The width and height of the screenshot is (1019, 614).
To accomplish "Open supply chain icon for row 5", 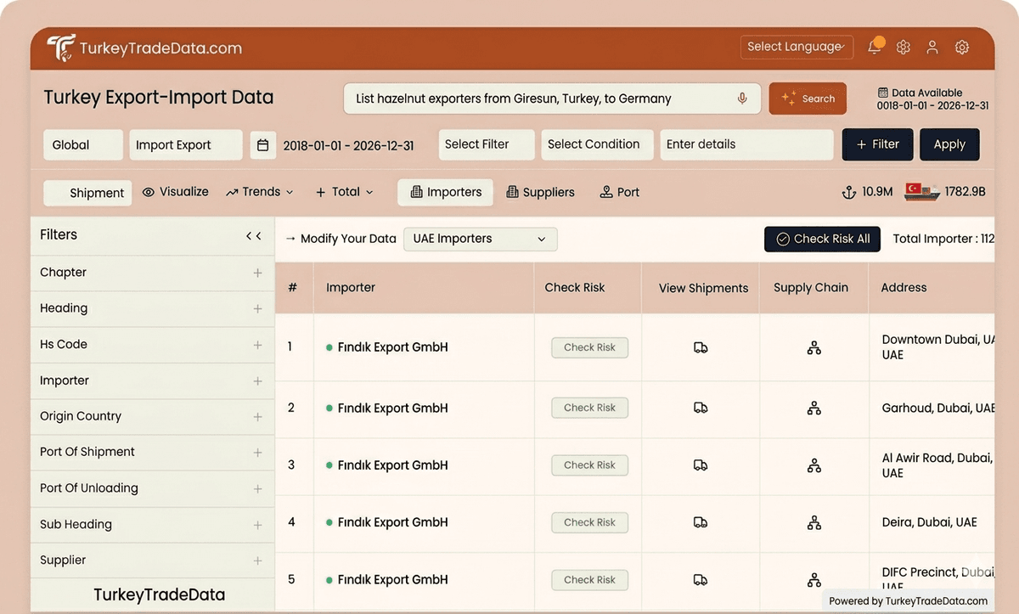I will 814,580.
